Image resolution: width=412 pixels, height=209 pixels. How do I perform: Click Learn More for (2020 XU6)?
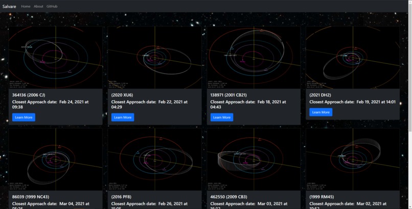123,118
